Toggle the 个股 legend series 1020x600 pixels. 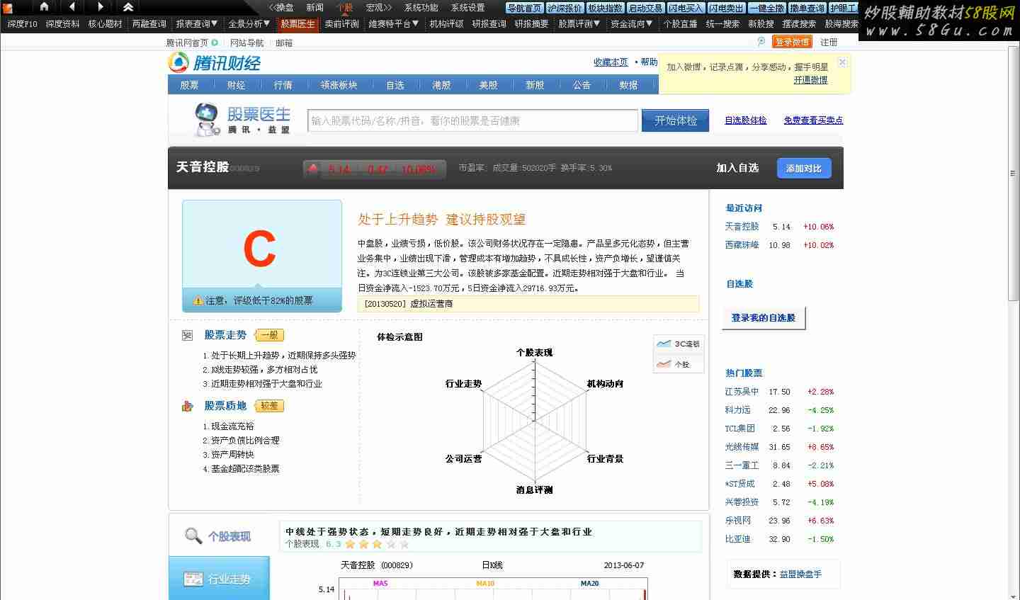673,364
